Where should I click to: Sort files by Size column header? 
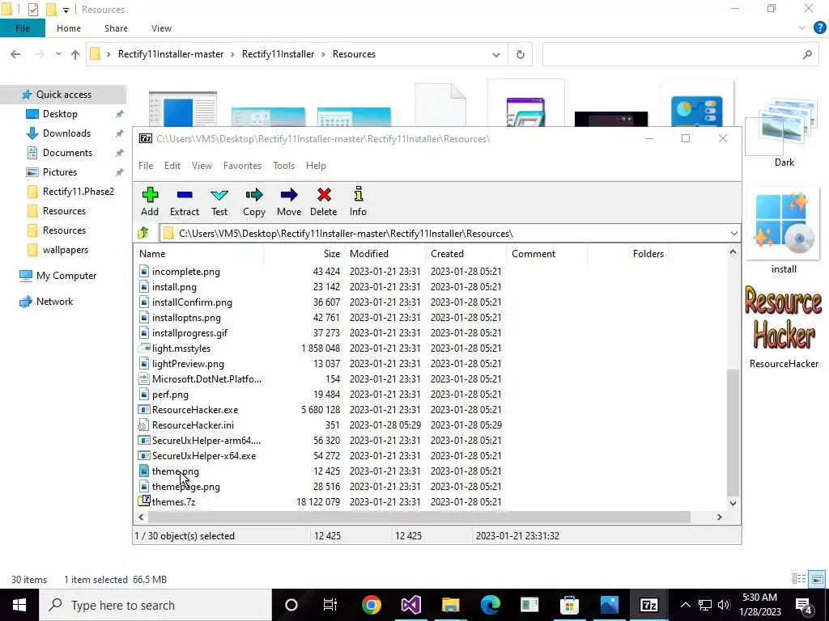pyautogui.click(x=304, y=253)
